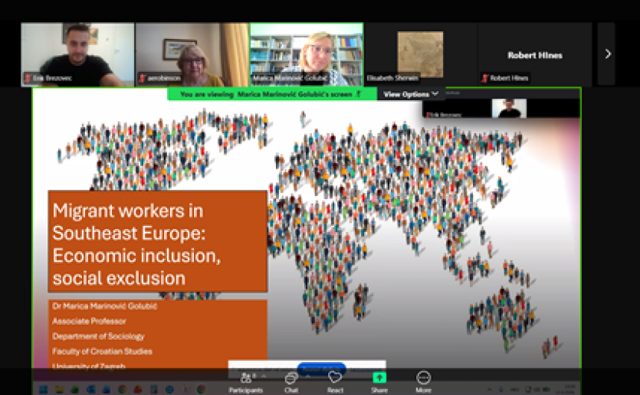Click the Windows Start button
The width and height of the screenshot is (640, 395).
[43, 390]
